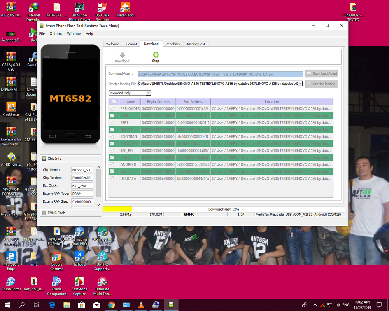The width and height of the screenshot is (389, 311).
Task: Launch 3uTools from desktop
Action: pyautogui.click(x=79, y=259)
